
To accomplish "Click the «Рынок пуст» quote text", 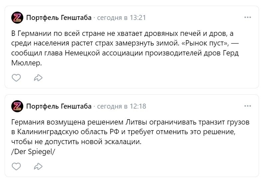I will pyautogui.click(x=205, y=43).
